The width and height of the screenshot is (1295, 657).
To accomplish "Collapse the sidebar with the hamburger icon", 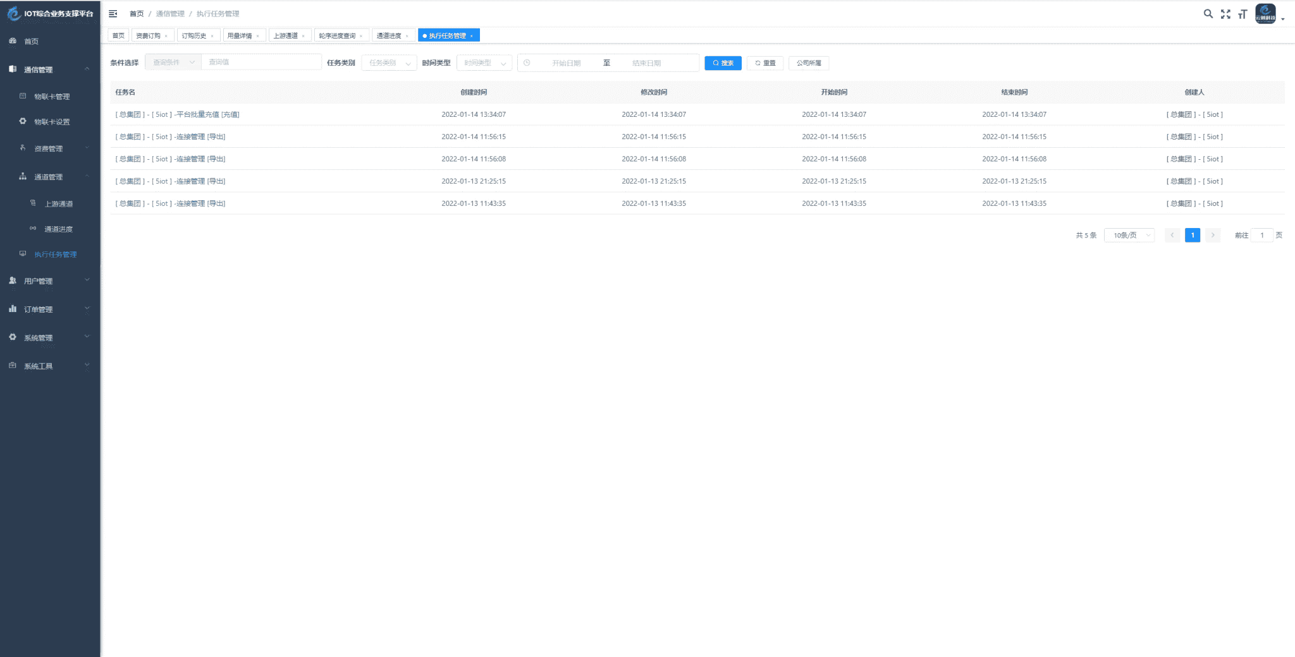I will tap(113, 13).
